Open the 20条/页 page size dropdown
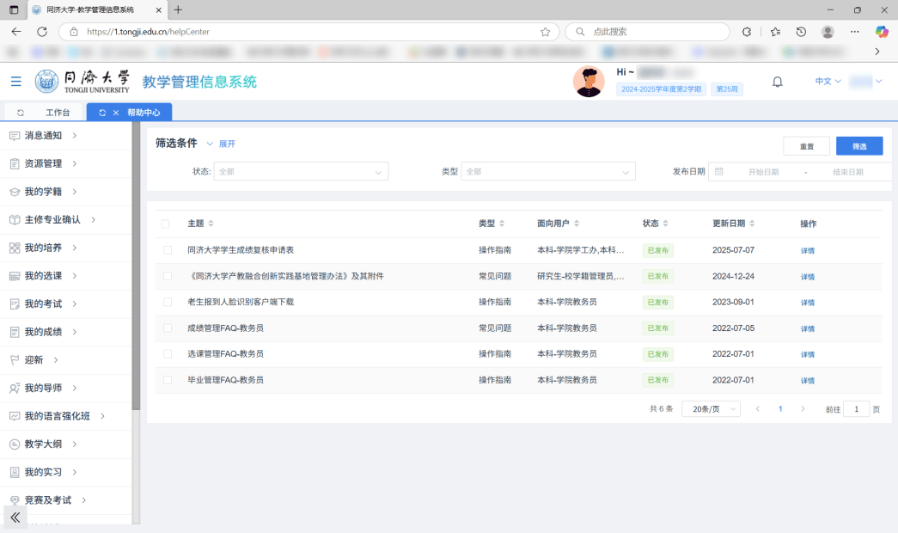 [710, 408]
